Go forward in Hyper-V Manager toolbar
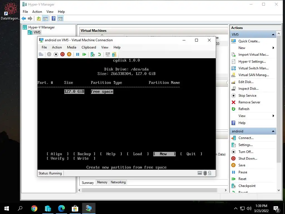The height and width of the screenshot is (214, 285). point(30,18)
